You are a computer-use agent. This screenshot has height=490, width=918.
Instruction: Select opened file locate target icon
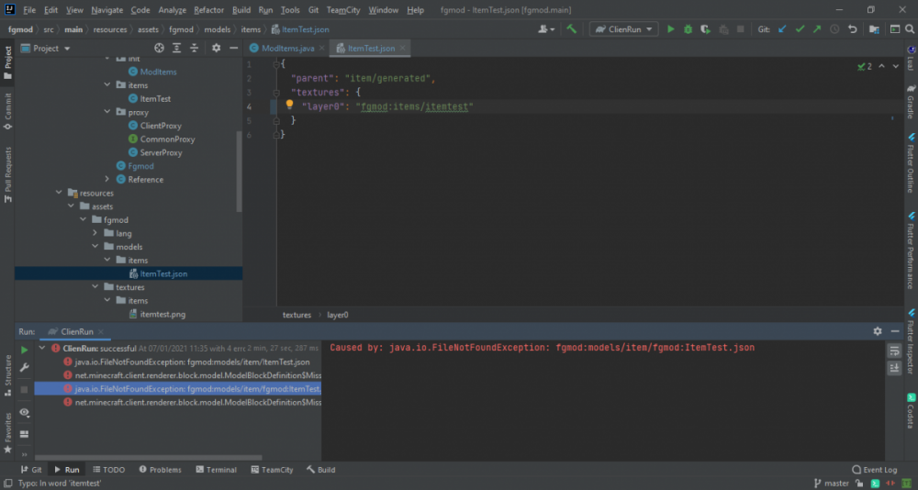click(x=159, y=48)
